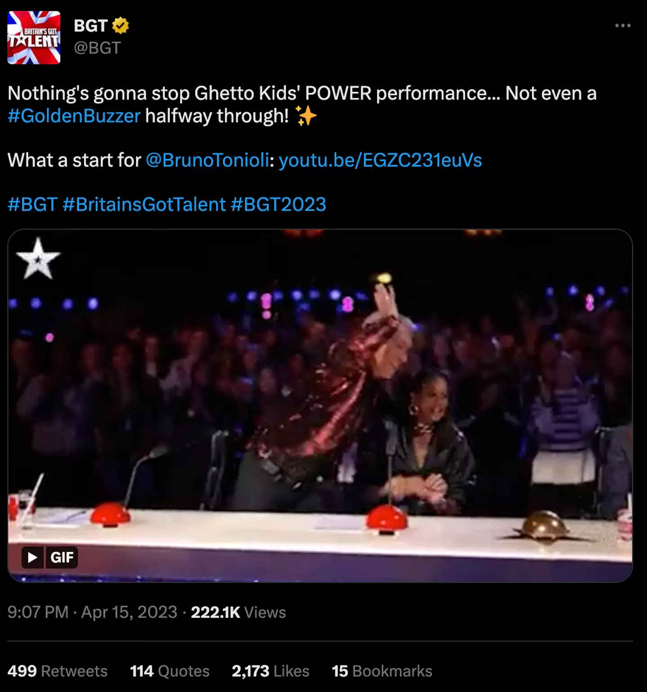The image size is (647, 692).
Task: Open the #BGT hashtag
Action: click(x=33, y=204)
